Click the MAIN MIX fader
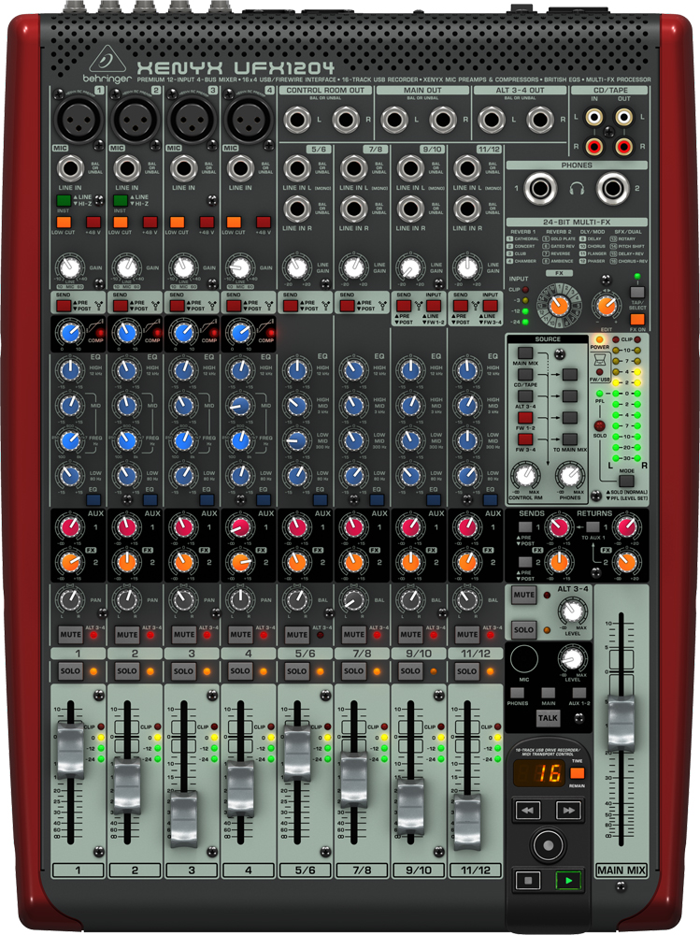Image resolution: width=700 pixels, height=935 pixels. click(x=621, y=725)
